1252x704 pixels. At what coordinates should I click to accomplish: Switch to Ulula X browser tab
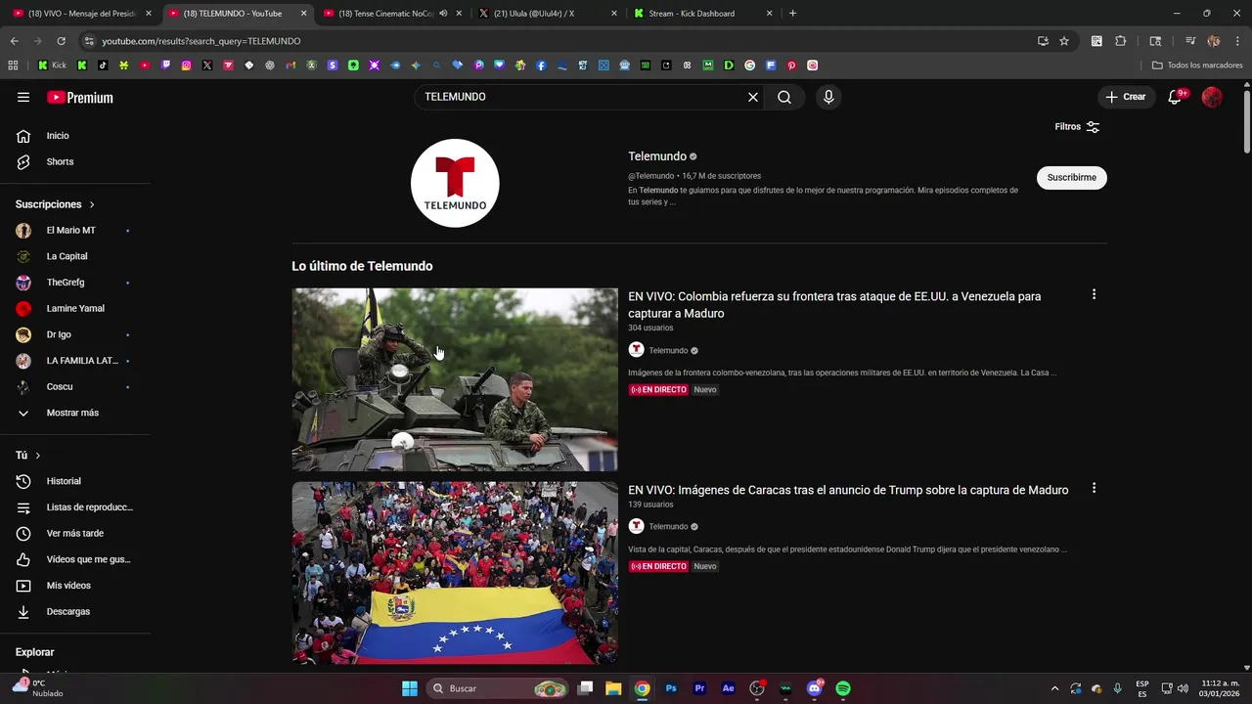[x=546, y=14]
